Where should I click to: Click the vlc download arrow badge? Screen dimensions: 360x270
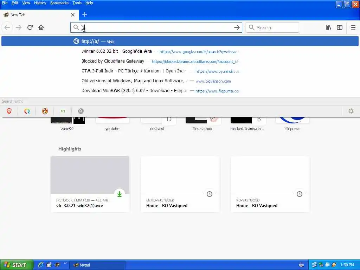[x=120, y=194]
